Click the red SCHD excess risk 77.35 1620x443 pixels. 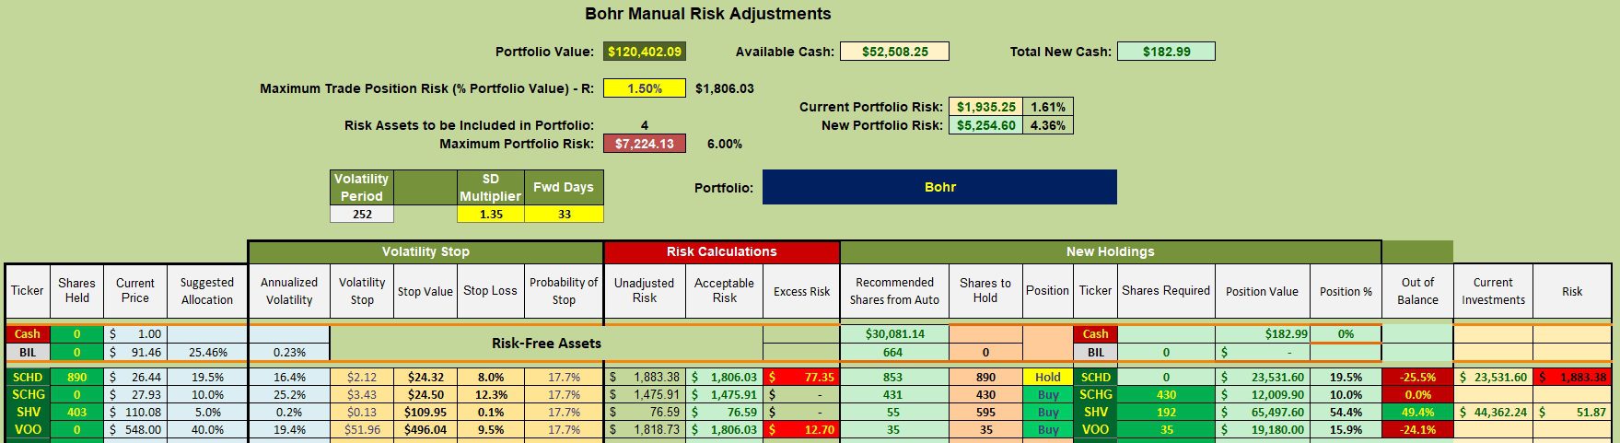pyautogui.click(x=801, y=377)
